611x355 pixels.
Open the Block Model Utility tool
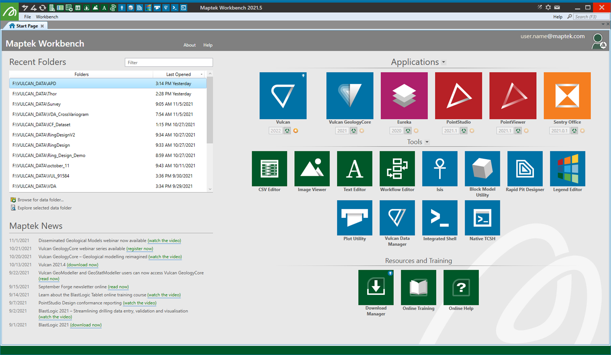click(482, 169)
